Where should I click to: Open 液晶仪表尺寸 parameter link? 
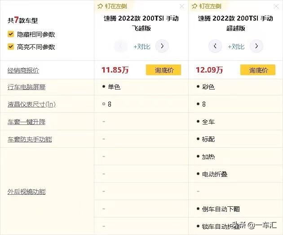coord(31,104)
